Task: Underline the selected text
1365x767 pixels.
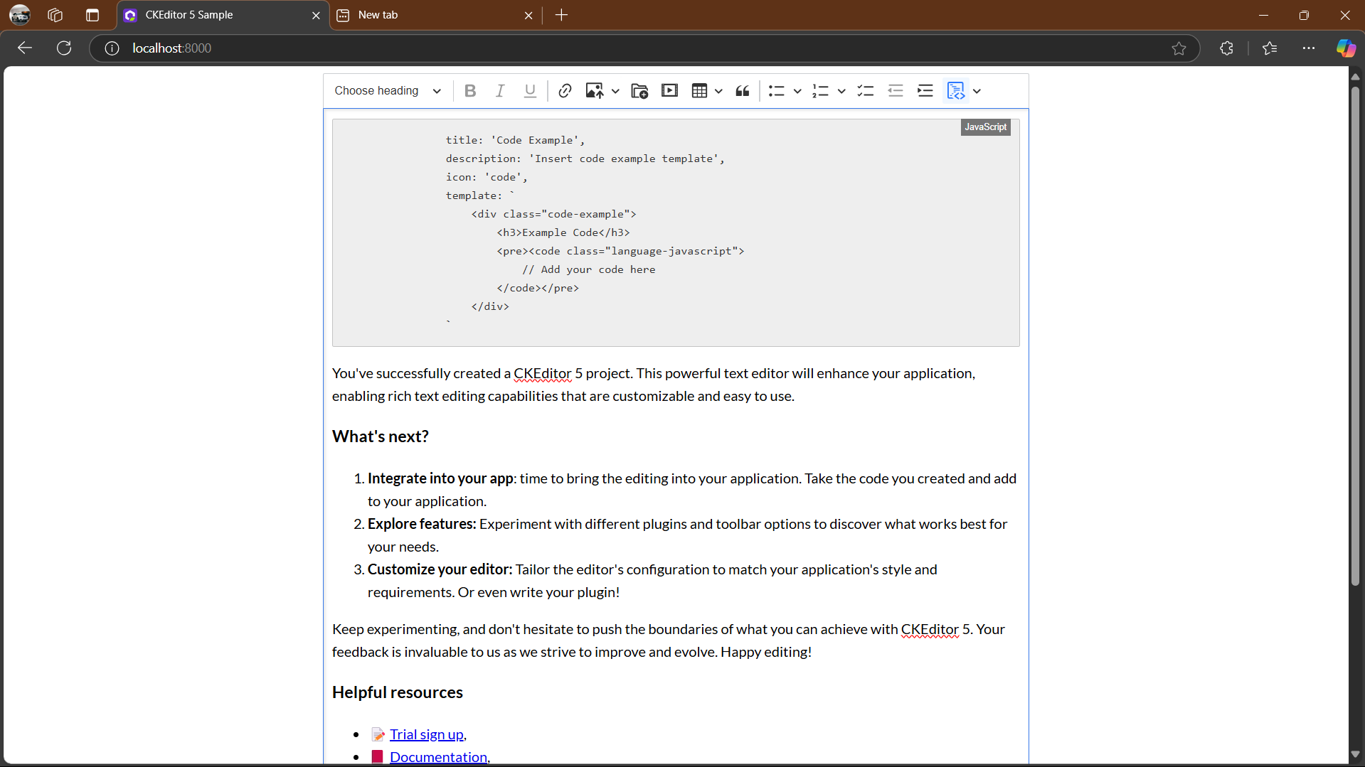Action: pos(530,90)
